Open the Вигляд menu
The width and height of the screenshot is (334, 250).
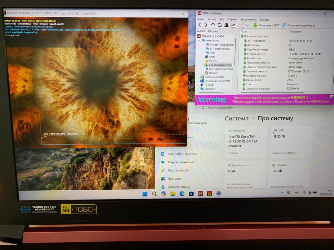tap(212, 19)
